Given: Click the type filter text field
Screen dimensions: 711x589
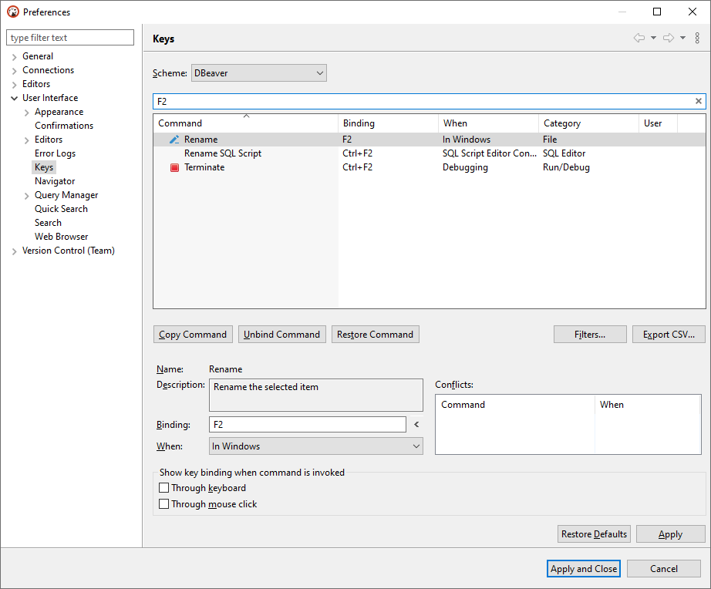Looking at the screenshot, I should pyautogui.click(x=69, y=37).
